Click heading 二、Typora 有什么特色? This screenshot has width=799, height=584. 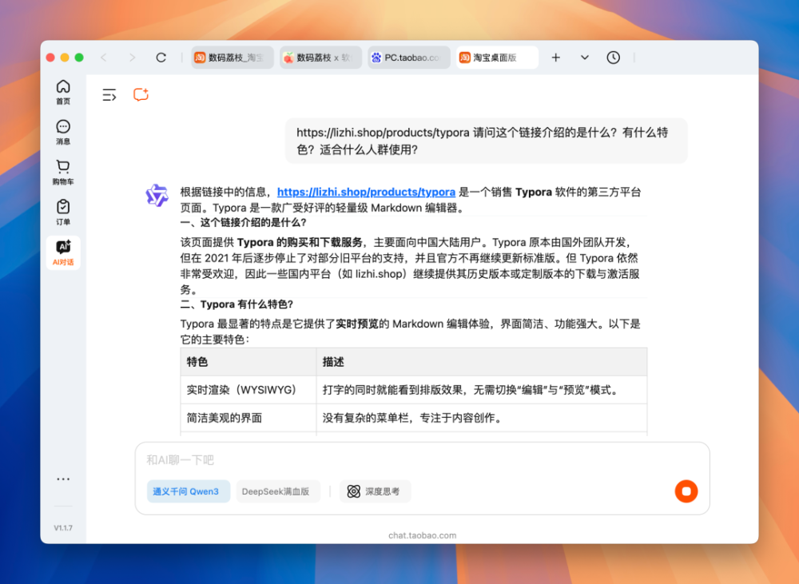pyautogui.click(x=237, y=304)
